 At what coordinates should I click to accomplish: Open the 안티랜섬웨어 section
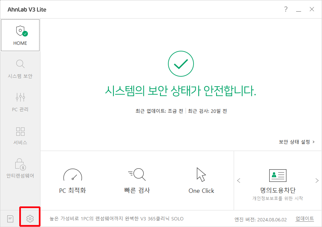click(x=20, y=168)
